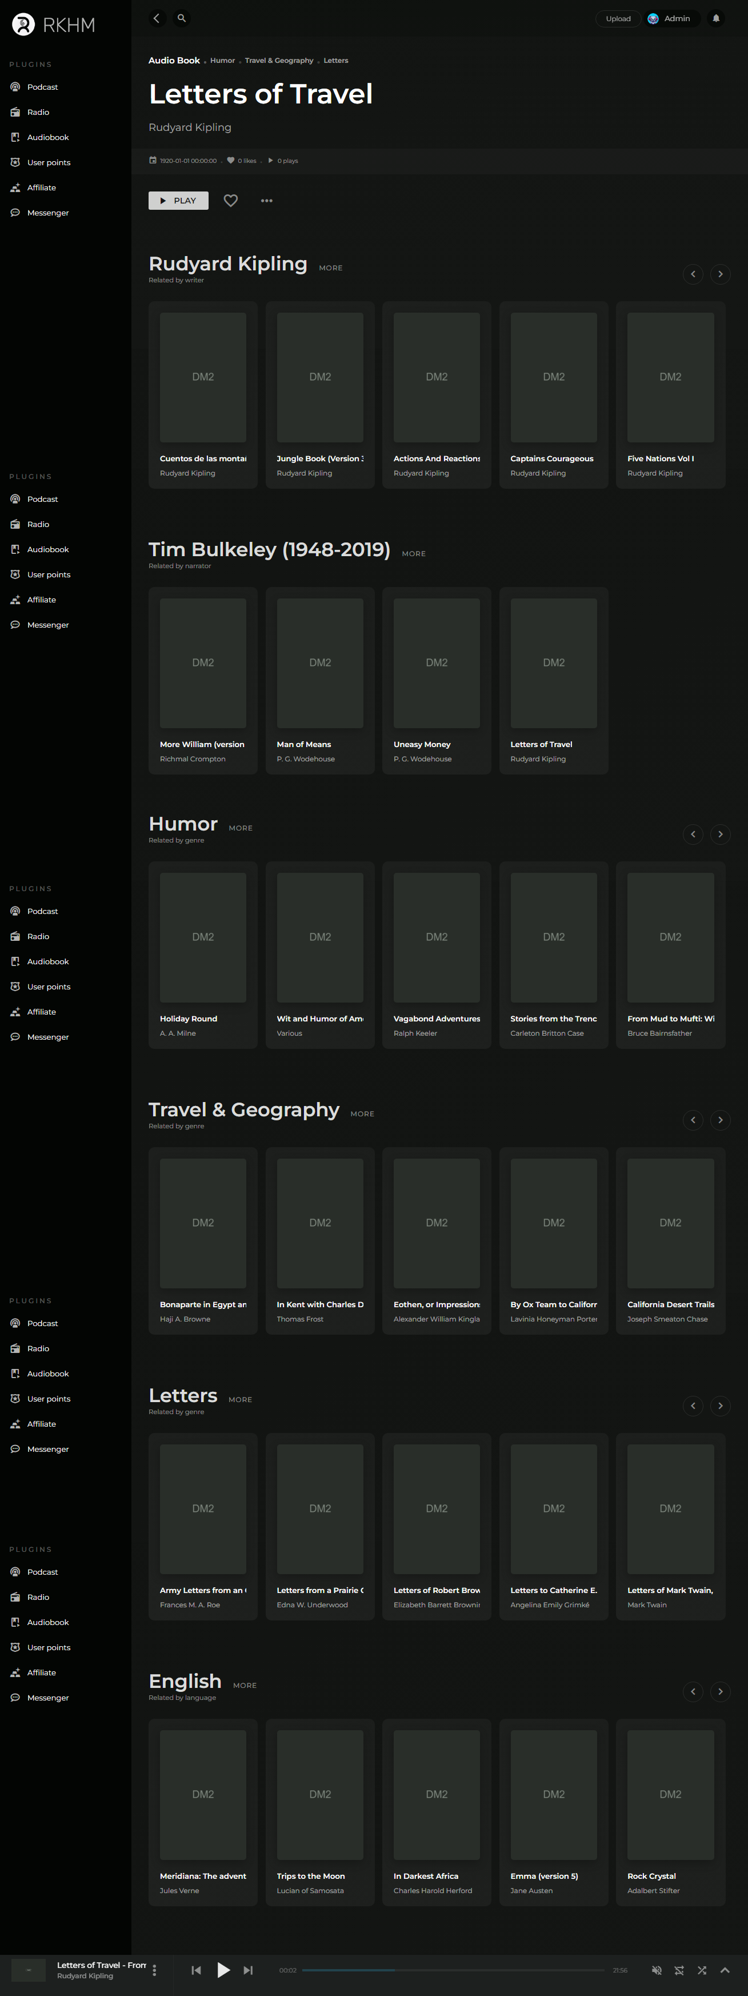Viewport: 748px width, 1996px height.
Task: Open the Captains Courageous cover
Action: 554,377
